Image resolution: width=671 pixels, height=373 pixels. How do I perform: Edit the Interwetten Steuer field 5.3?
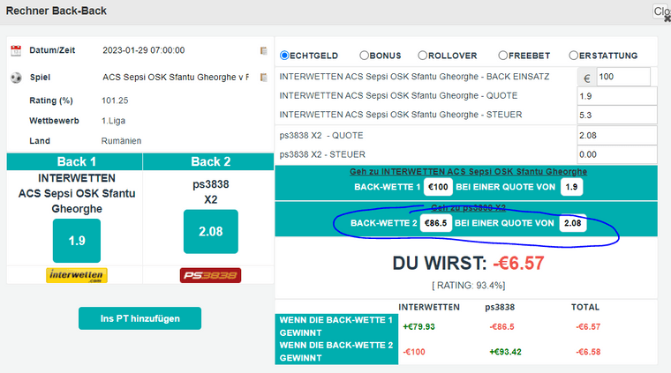(x=617, y=115)
